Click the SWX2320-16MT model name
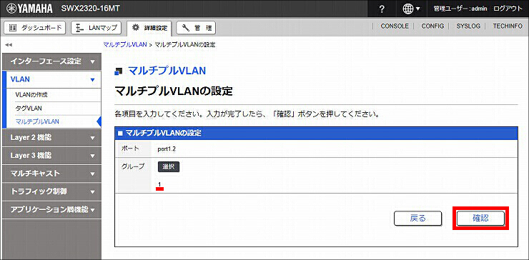This screenshot has width=529, height=260. tap(90, 9)
